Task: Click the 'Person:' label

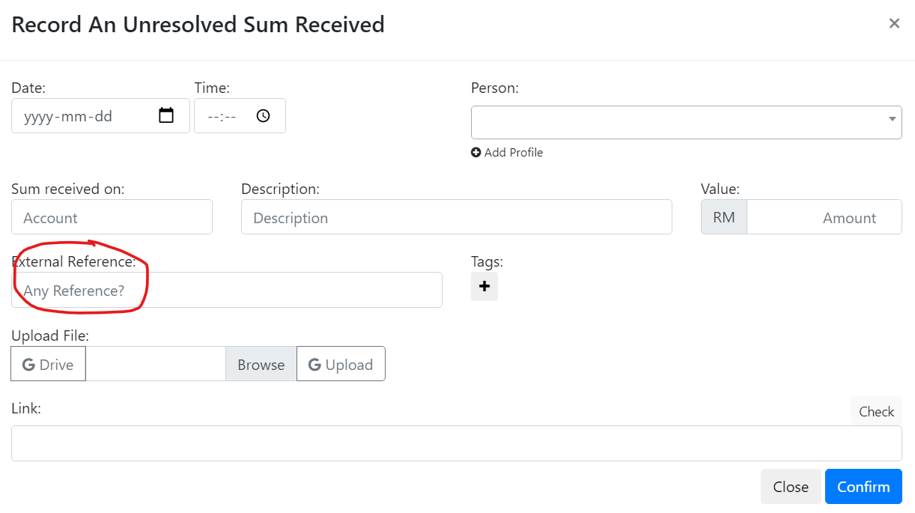Action: 495,88
